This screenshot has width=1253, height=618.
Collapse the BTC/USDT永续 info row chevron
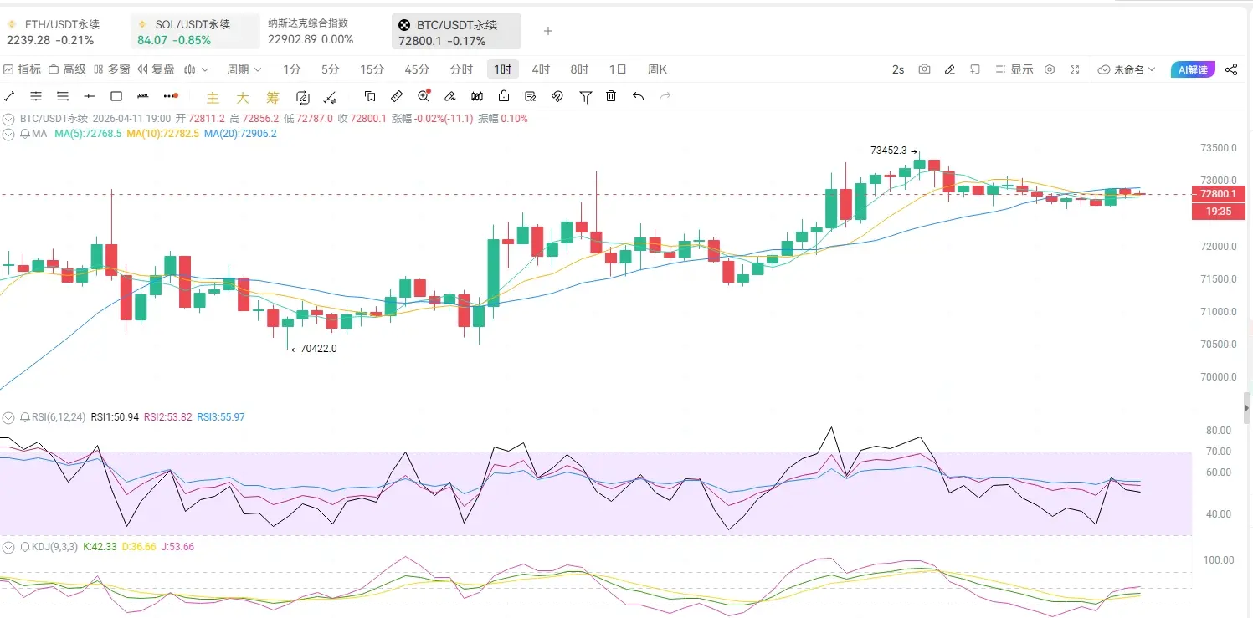pyautogui.click(x=8, y=119)
